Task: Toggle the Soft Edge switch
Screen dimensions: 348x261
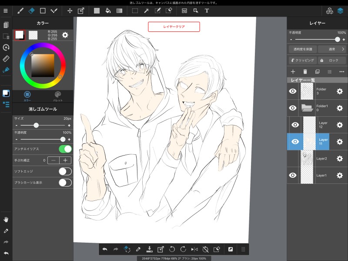Action: coord(65,171)
